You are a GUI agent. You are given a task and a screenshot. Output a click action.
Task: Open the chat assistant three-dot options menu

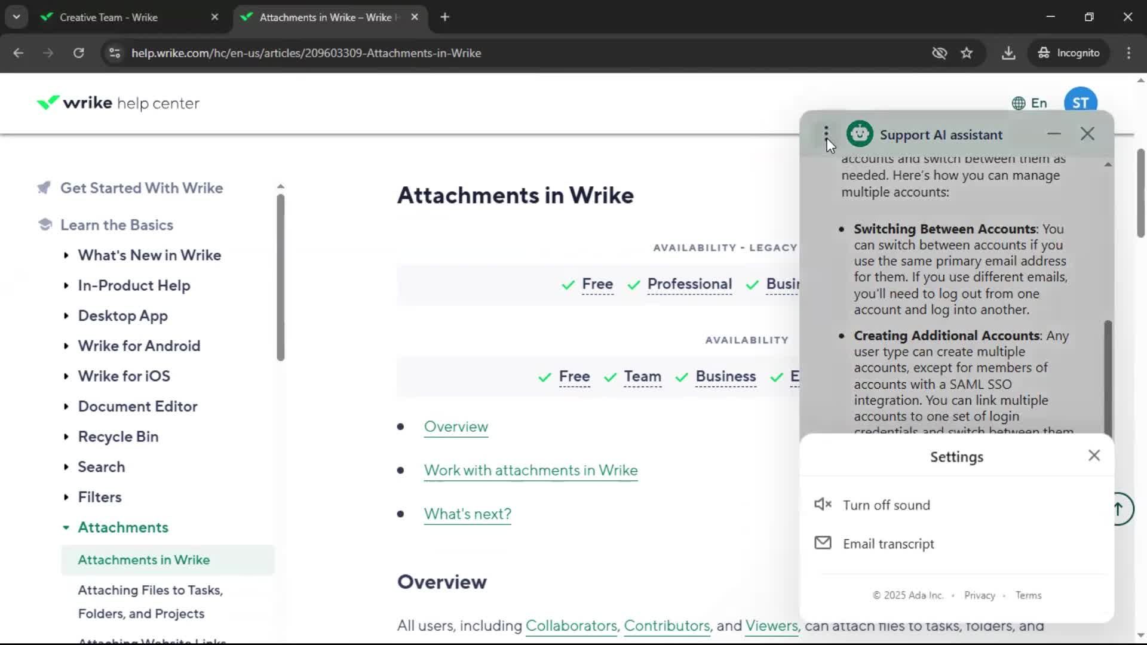coord(826,134)
